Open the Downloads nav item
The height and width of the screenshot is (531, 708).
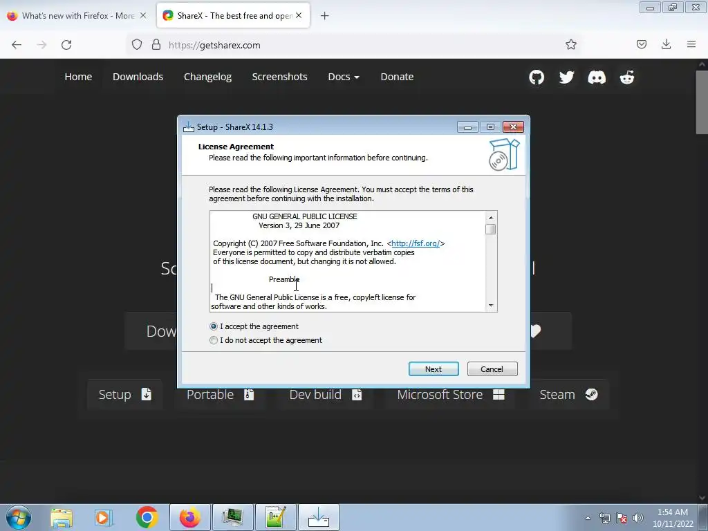pos(138,77)
